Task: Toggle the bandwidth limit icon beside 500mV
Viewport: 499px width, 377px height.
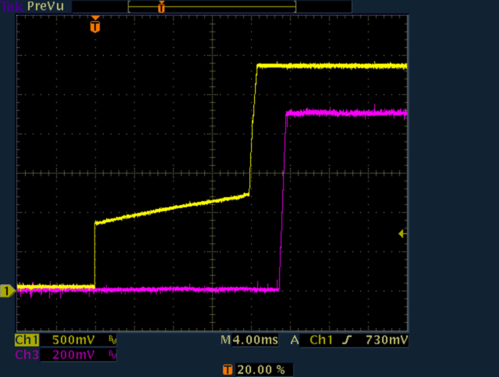Action: [112, 340]
